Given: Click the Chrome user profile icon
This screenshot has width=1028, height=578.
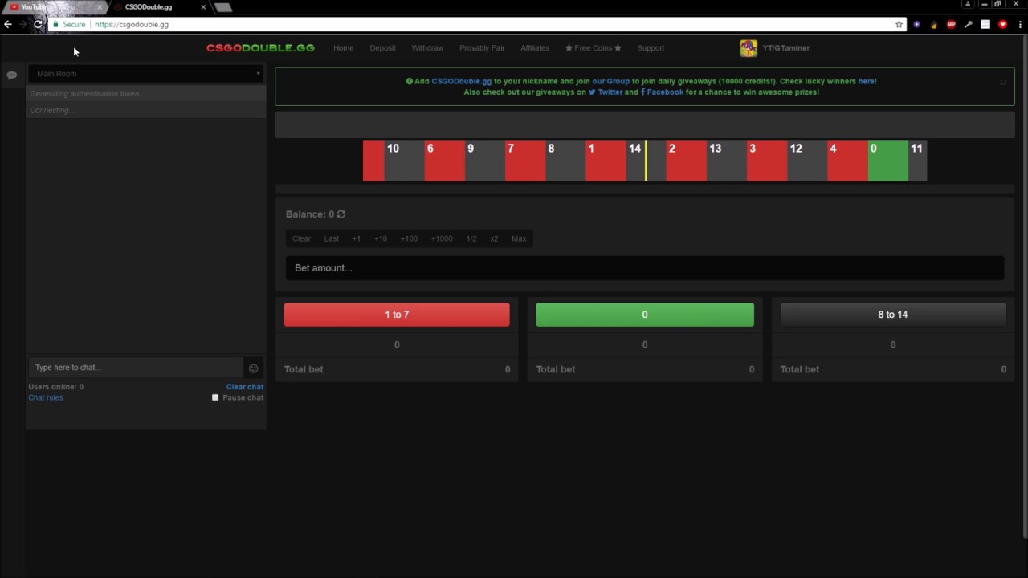Looking at the screenshot, I should 969,4.
